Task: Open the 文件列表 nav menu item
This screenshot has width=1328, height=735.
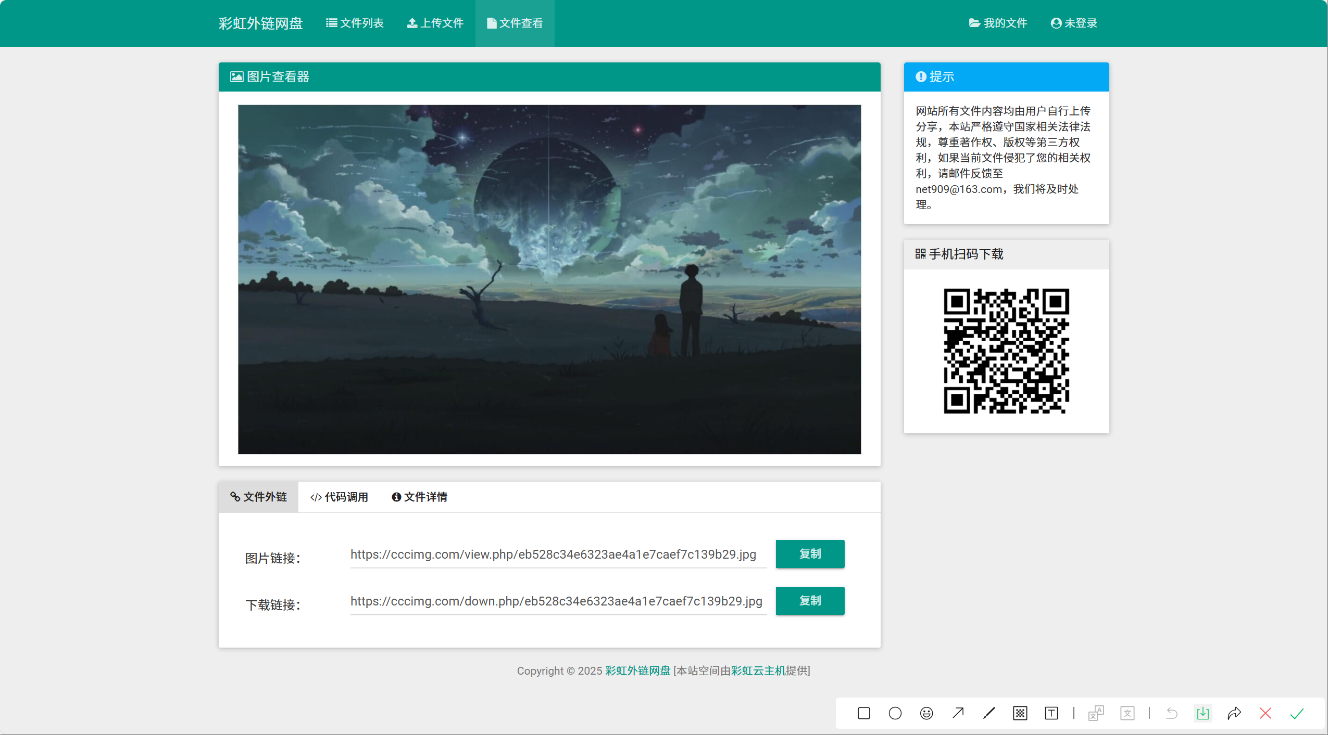Action: tap(355, 23)
